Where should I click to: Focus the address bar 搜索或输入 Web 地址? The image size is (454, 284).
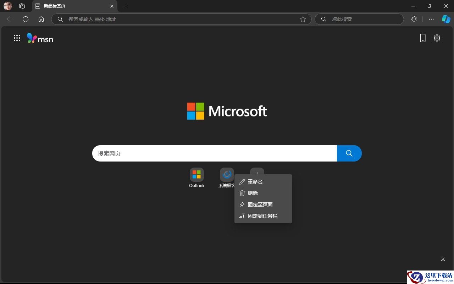coord(181,19)
